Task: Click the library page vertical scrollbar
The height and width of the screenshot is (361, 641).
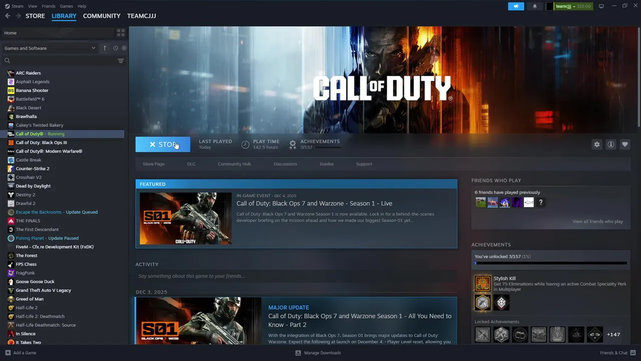Action: [638, 77]
